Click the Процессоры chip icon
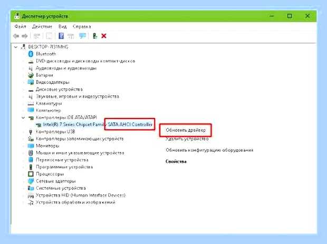 coord(31,174)
